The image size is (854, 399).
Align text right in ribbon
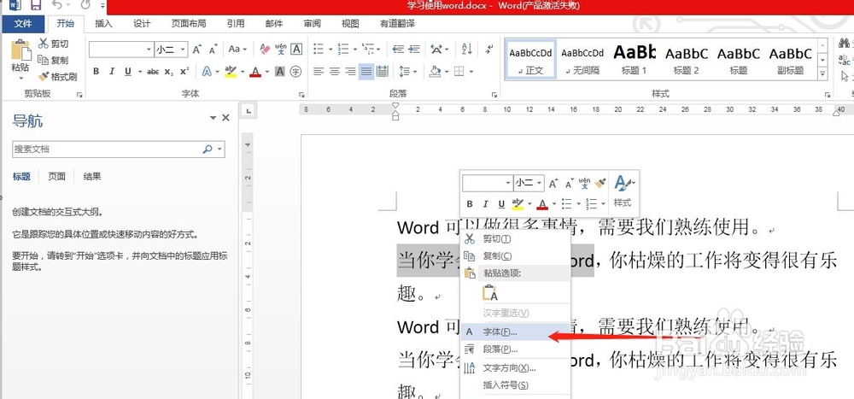coord(350,72)
